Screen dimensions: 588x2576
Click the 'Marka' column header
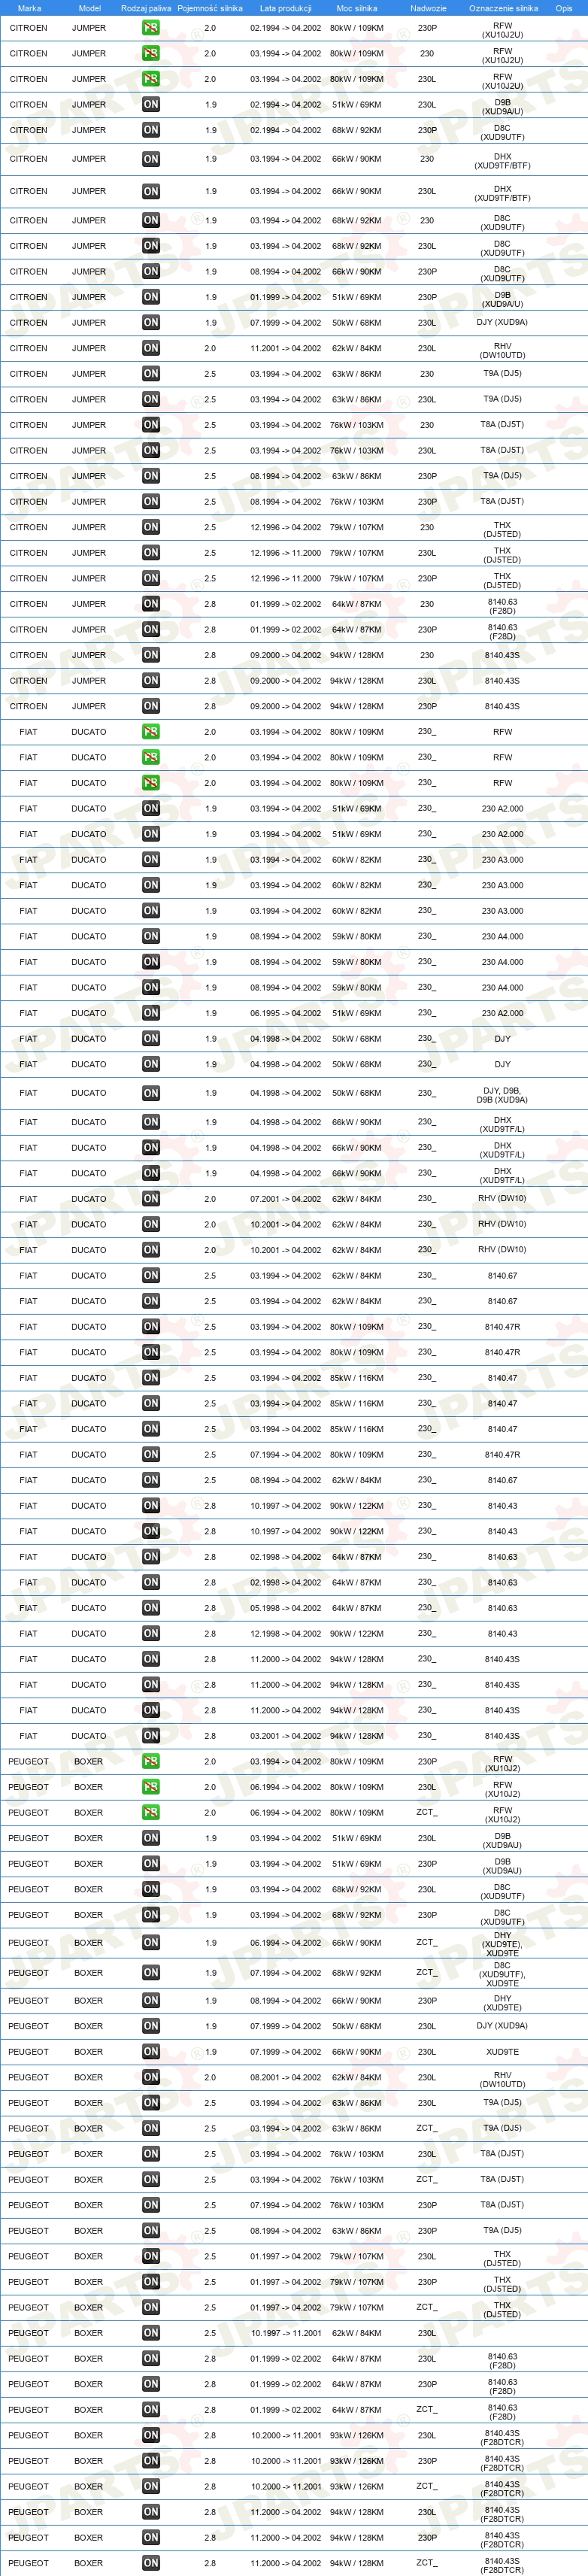(29, 8)
